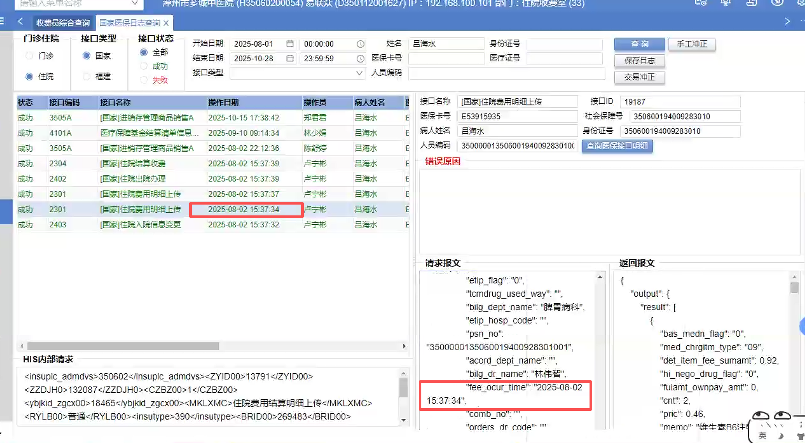Click the printer icon in header
The width and height of the screenshot is (805, 443).
click(751, 3)
